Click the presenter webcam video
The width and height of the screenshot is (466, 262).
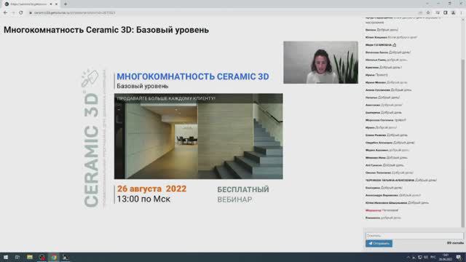(x=320, y=63)
